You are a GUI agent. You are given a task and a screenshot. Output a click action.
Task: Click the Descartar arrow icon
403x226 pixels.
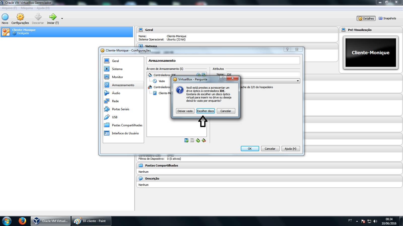[38, 17]
